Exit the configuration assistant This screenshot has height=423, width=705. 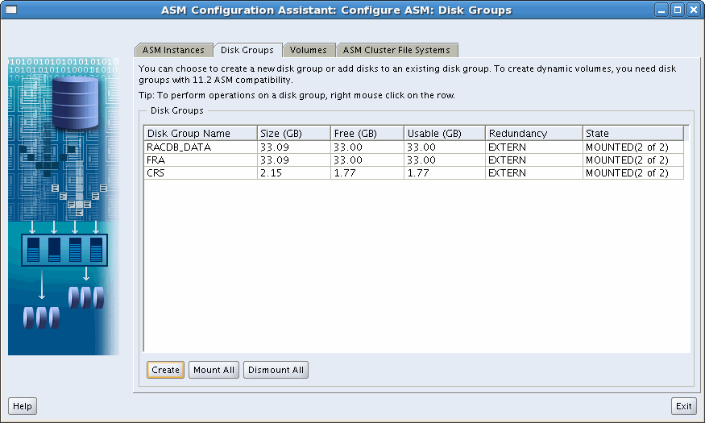coord(684,406)
